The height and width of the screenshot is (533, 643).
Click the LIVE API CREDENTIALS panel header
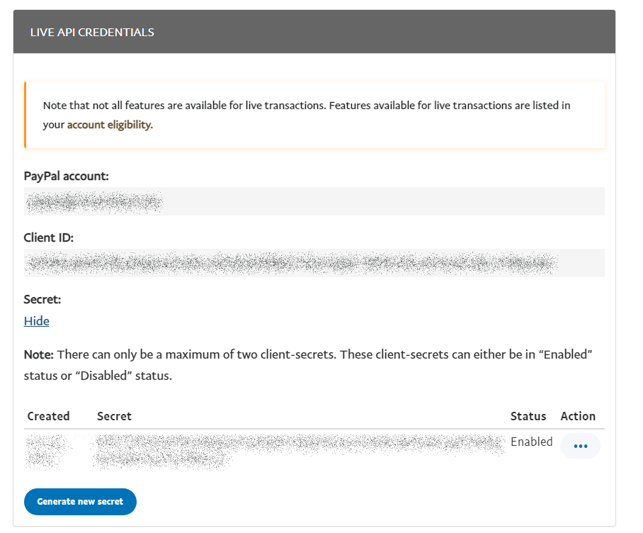[x=314, y=32]
